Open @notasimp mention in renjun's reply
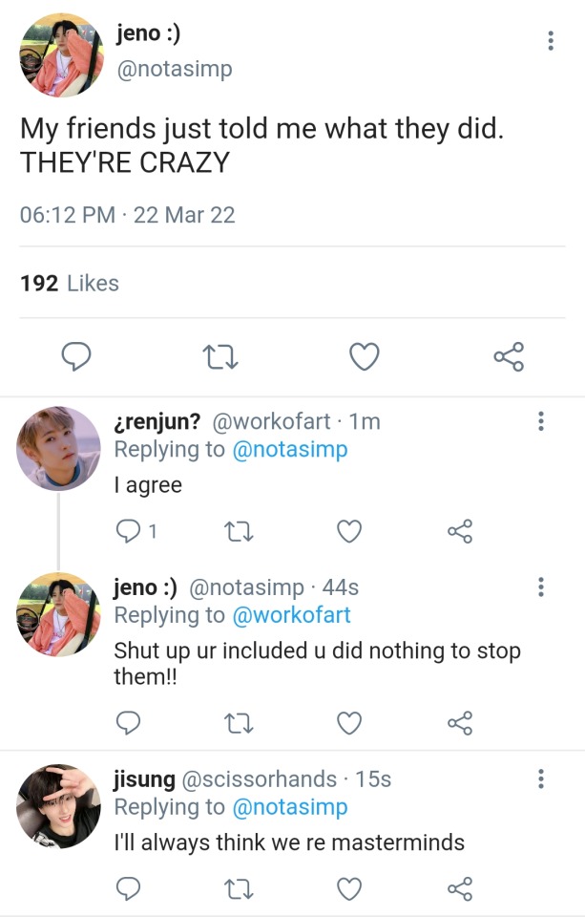 coord(290,449)
